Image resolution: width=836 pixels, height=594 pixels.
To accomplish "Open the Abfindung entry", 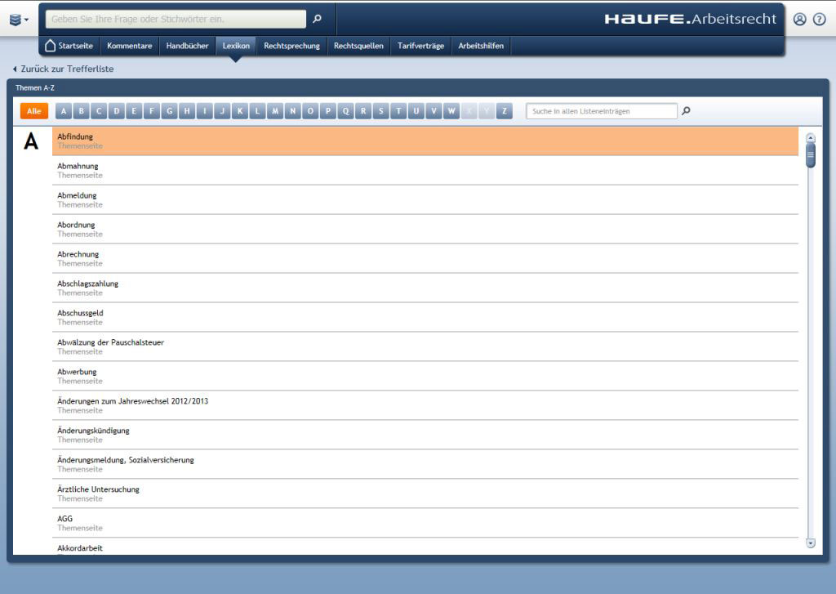I will (425, 141).
